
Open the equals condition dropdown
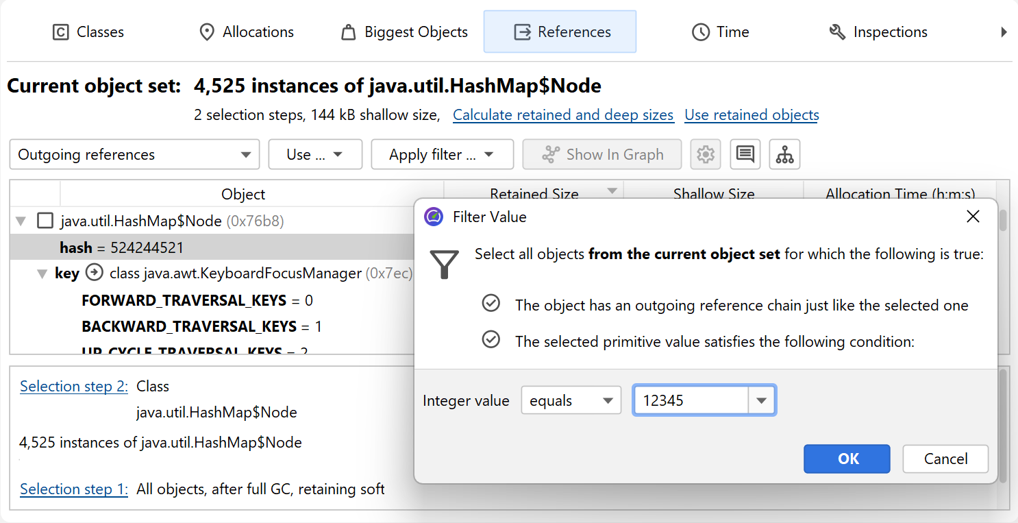pos(571,401)
